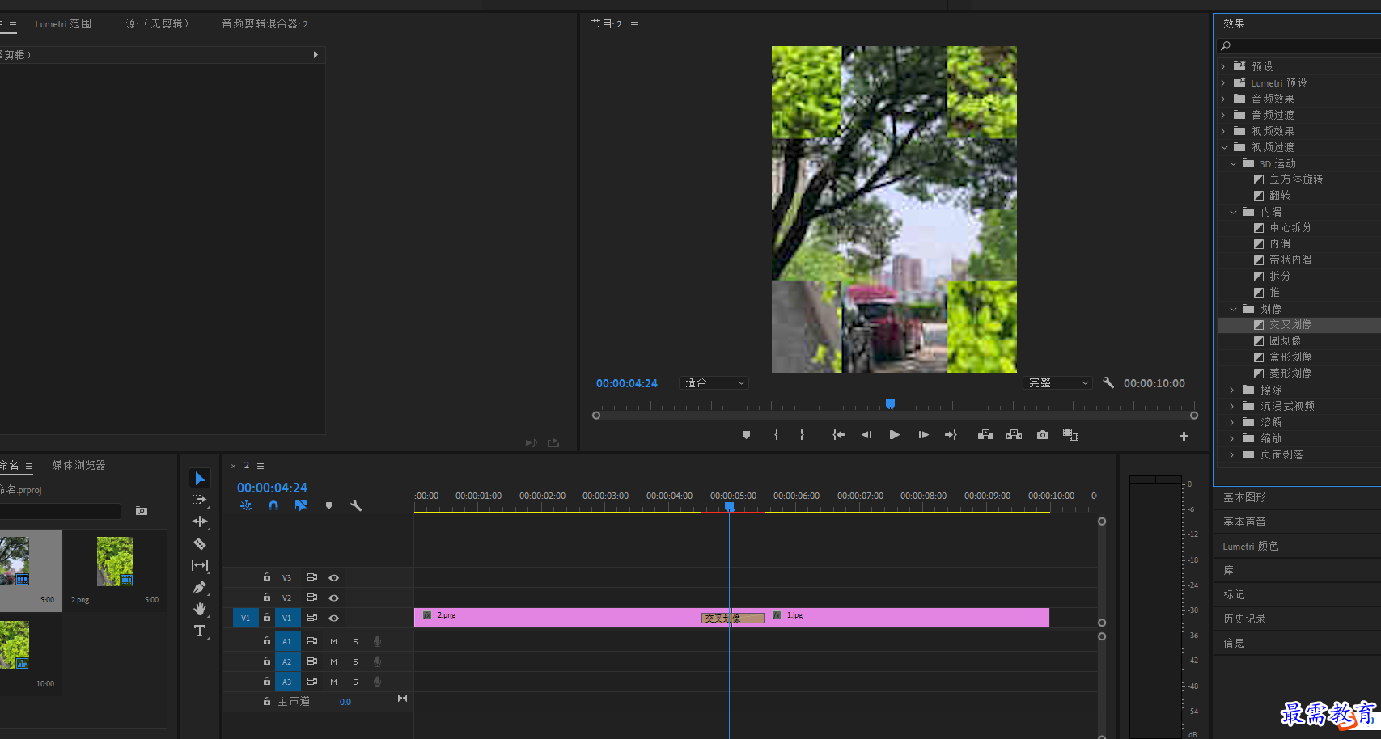Select the 立方体旋转 transition
Image resolution: width=1381 pixels, height=739 pixels.
point(1296,179)
